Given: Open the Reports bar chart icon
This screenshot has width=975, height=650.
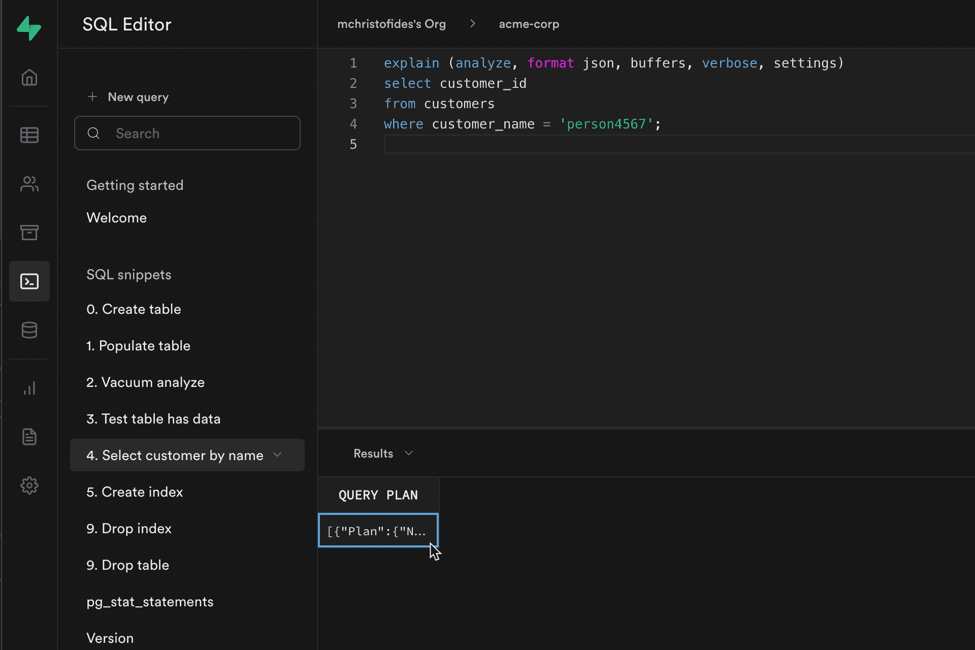Looking at the screenshot, I should coord(29,388).
